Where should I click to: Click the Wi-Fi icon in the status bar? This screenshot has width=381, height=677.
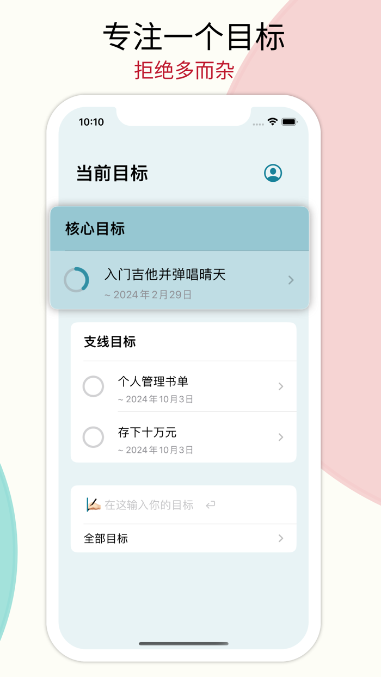pyautogui.click(x=272, y=122)
